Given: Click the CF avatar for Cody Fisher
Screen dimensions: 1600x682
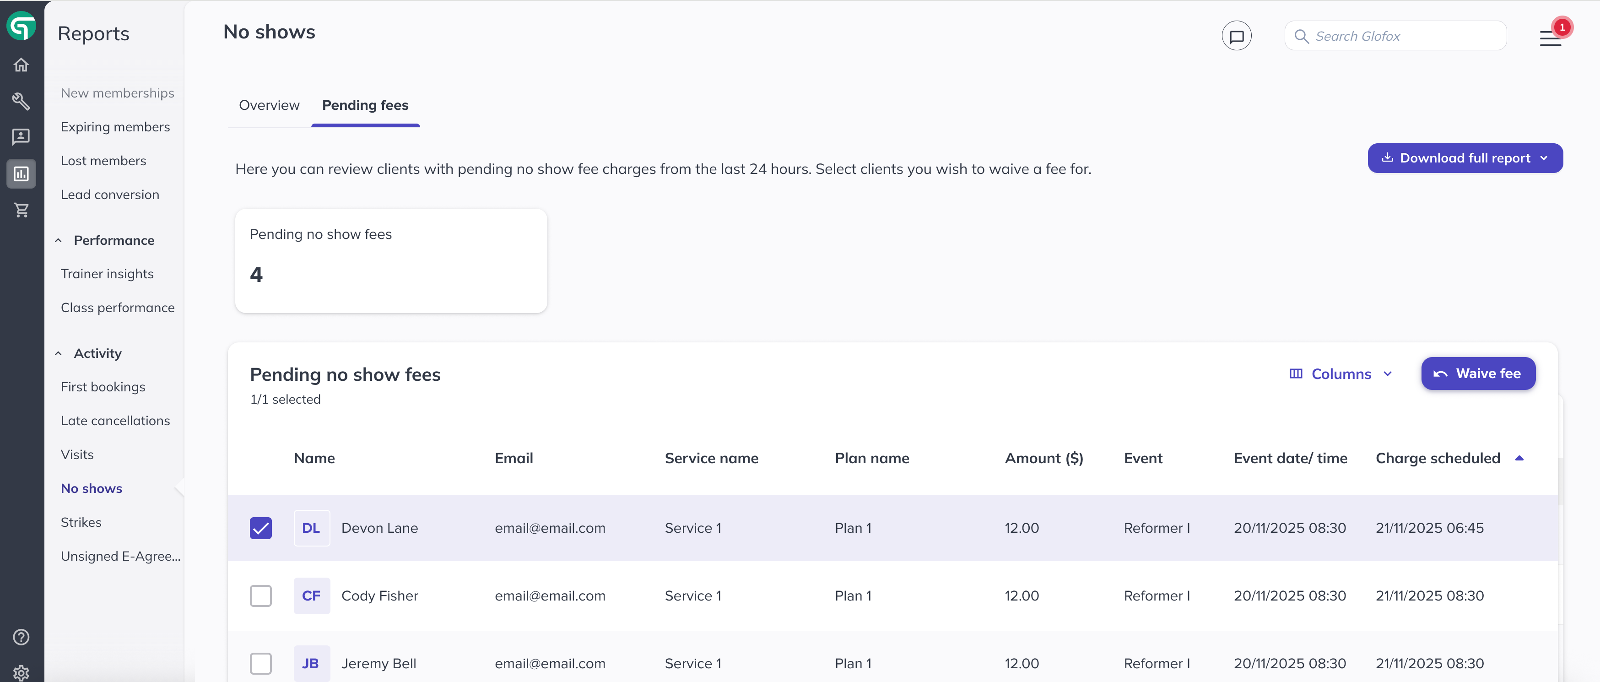Looking at the screenshot, I should (311, 595).
